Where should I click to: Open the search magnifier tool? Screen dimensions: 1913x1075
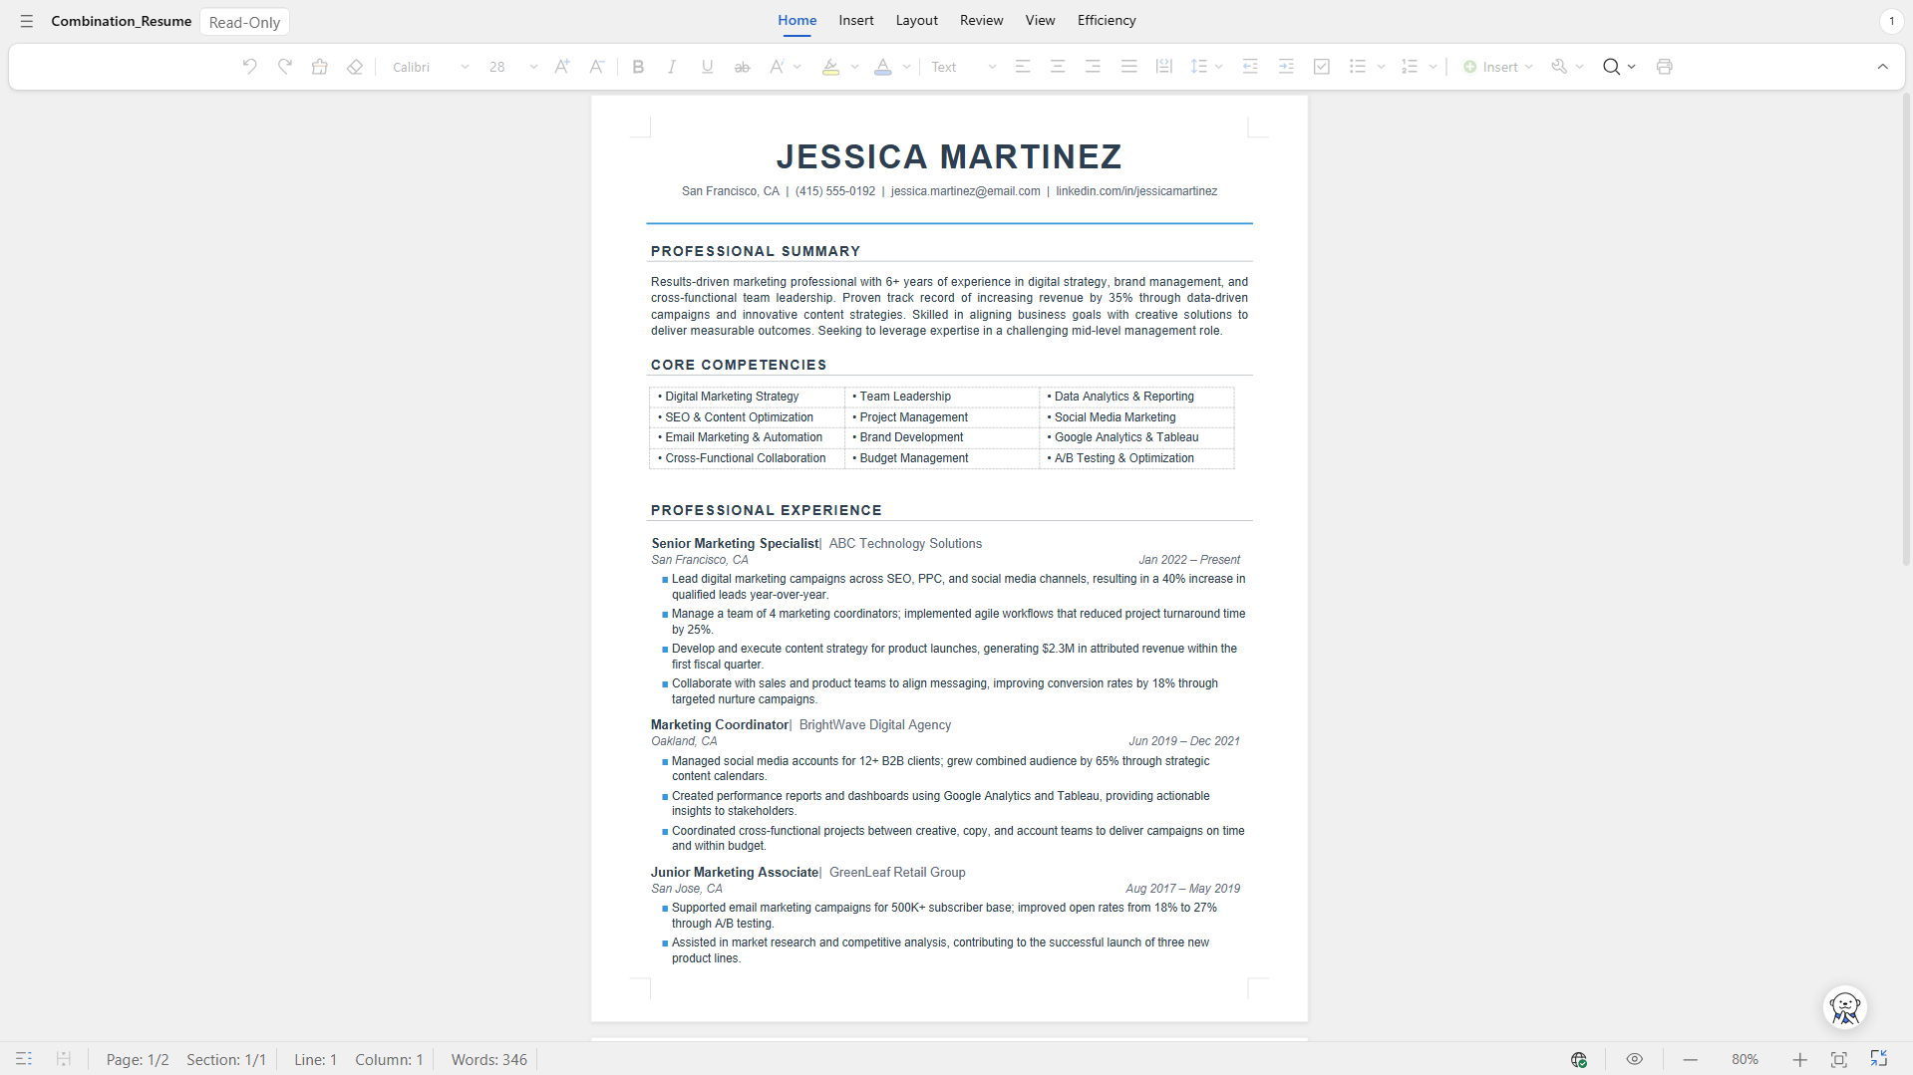tap(1611, 67)
